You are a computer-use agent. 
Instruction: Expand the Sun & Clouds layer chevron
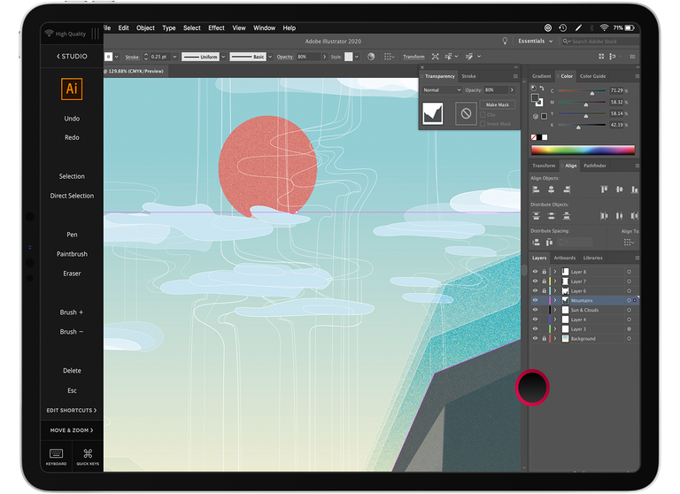pyautogui.click(x=554, y=310)
